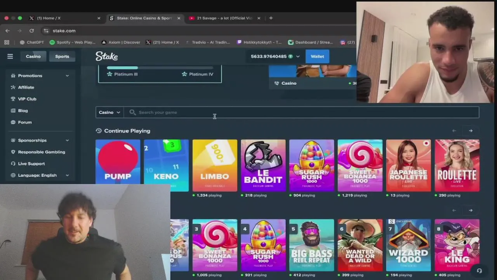The image size is (497, 280).
Task: Click the Promotions icon in the sidebar
Action: (x=13, y=76)
